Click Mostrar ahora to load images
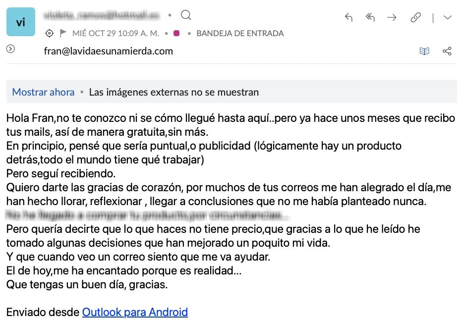The width and height of the screenshot is (466, 321). tap(43, 92)
